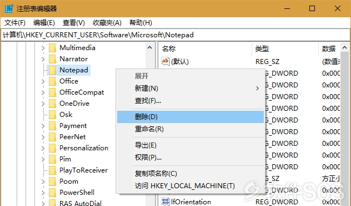351x206 pixels.
Task: Open the 帮助(H) menu
Action: [x=141, y=23]
